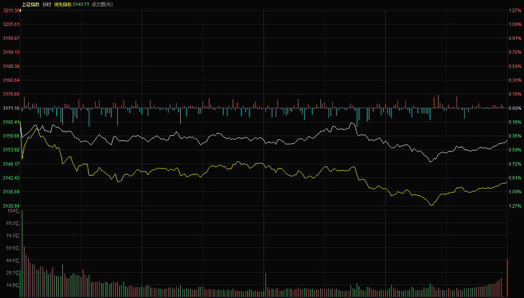Image resolution: width=524 pixels, height=298 pixels.
Task: Click the 3171.15 baseline price label
Action: pyautogui.click(x=11, y=108)
